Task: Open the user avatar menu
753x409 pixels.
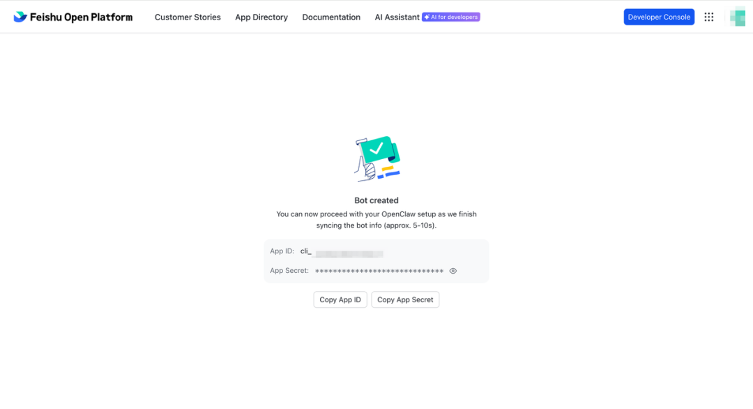Action: click(737, 17)
